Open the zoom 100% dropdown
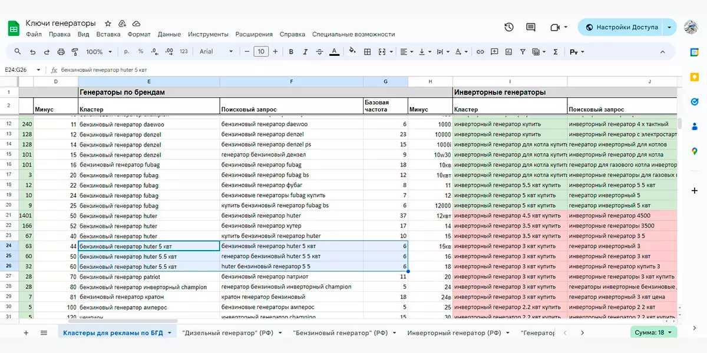The height and width of the screenshot is (353, 707). point(98,52)
